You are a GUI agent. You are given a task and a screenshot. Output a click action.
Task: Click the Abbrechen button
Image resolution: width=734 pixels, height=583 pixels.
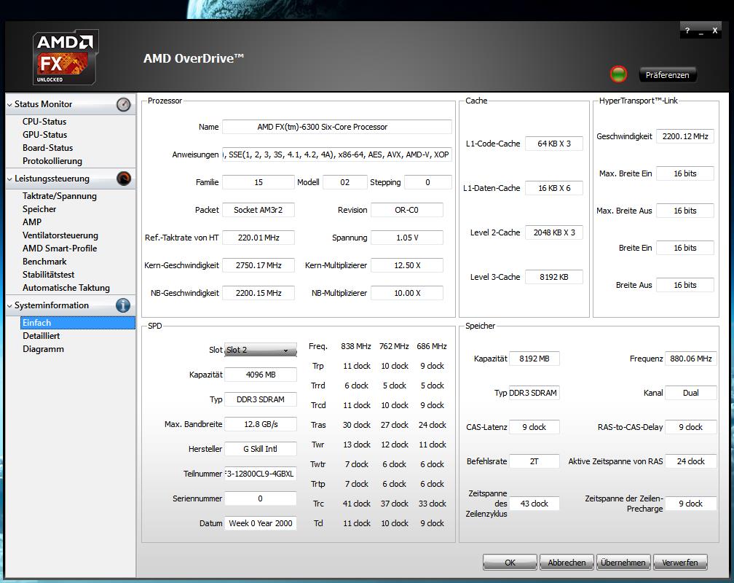click(x=567, y=563)
